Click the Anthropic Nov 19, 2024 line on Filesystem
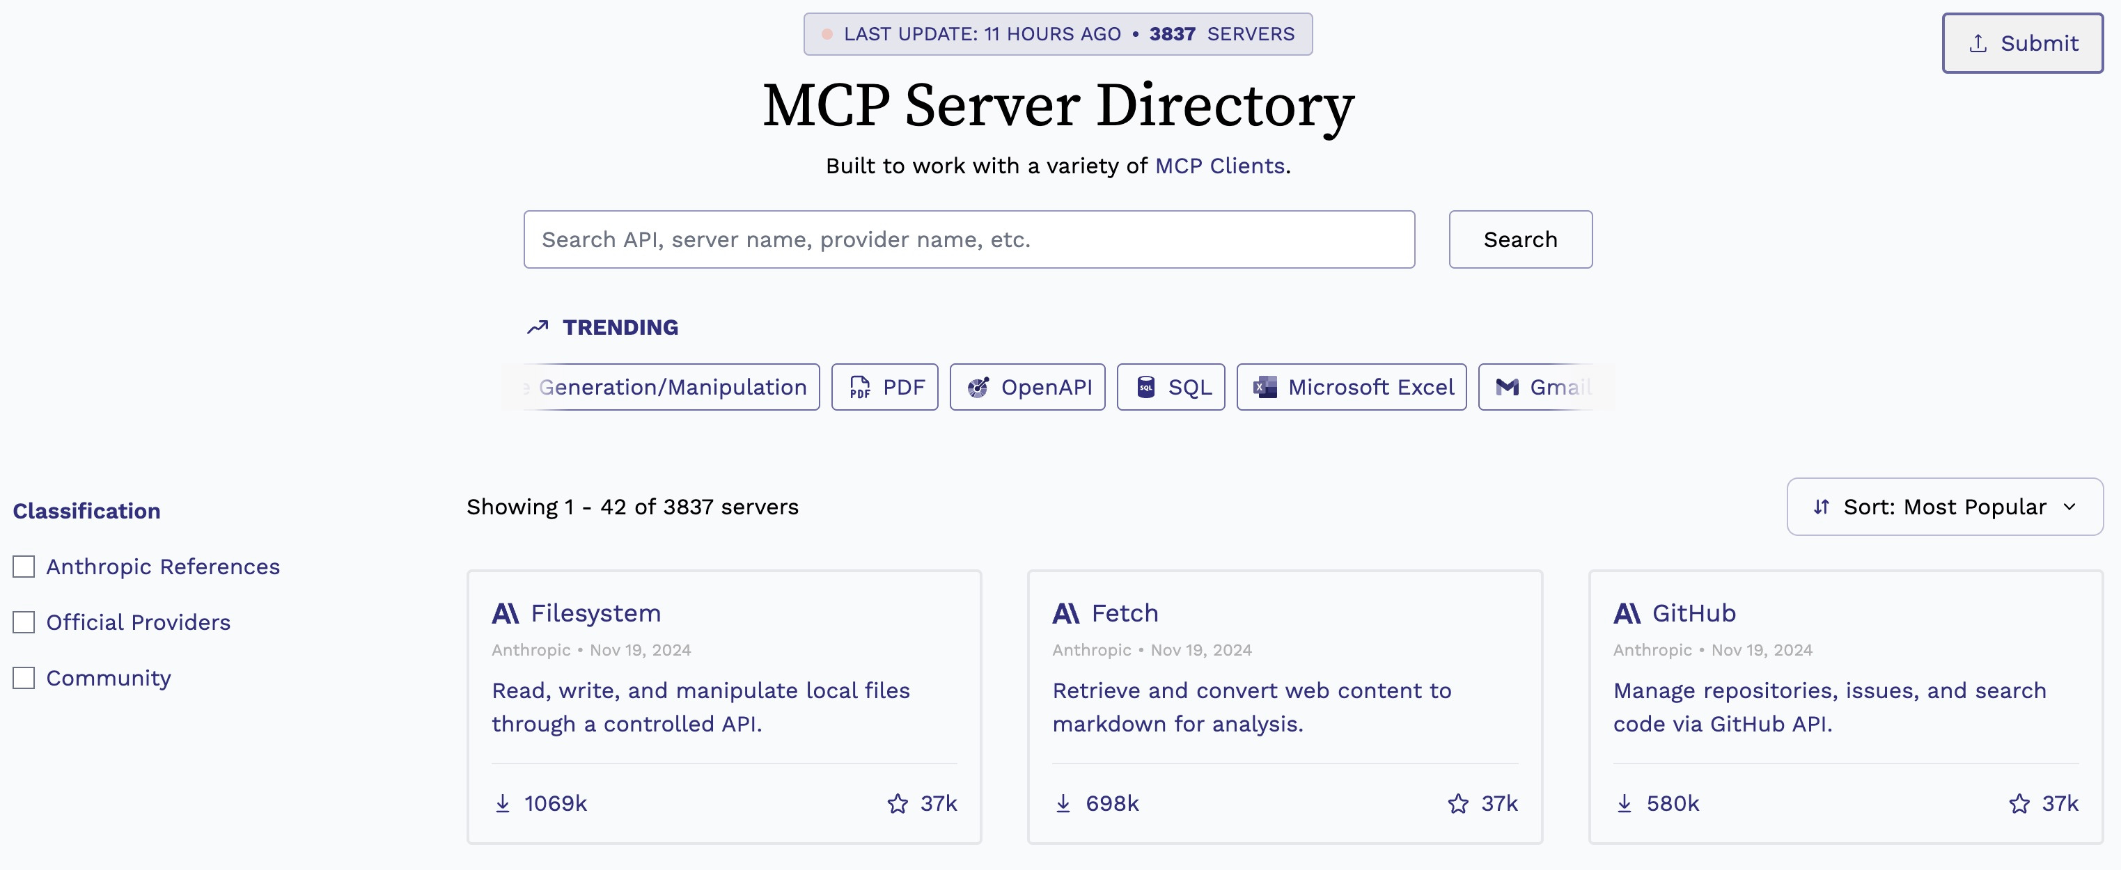Image resolution: width=2121 pixels, height=870 pixels. (591, 650)
